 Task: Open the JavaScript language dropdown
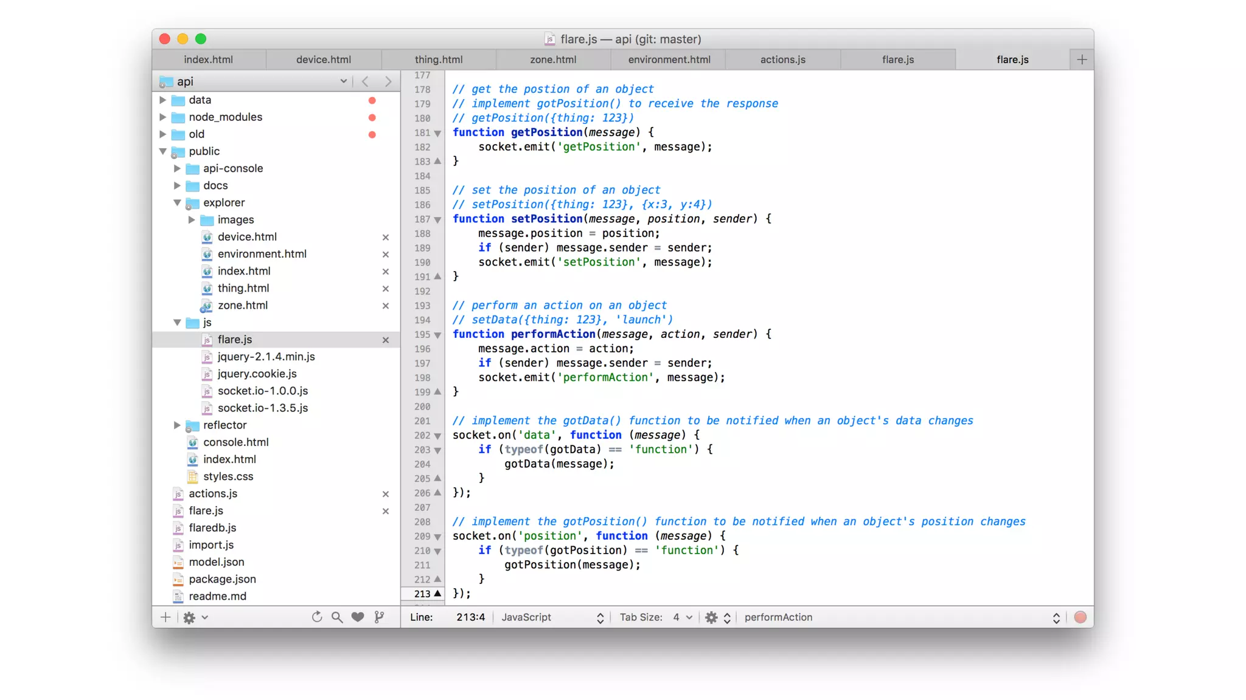[552, 617]
